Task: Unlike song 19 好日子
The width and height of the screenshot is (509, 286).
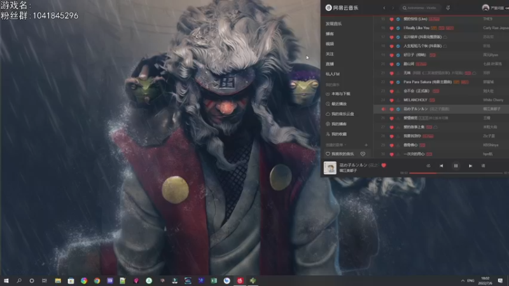Action: pos(391,55)
